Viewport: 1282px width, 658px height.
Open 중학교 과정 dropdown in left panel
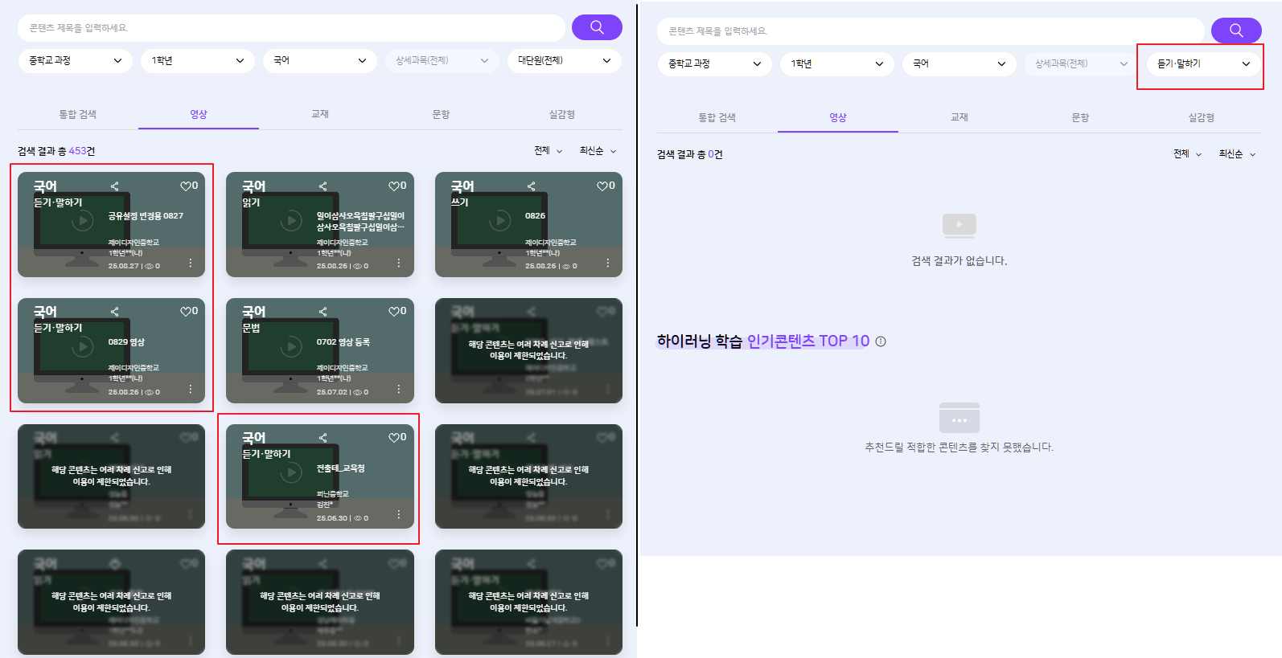[x=75, y=60]
